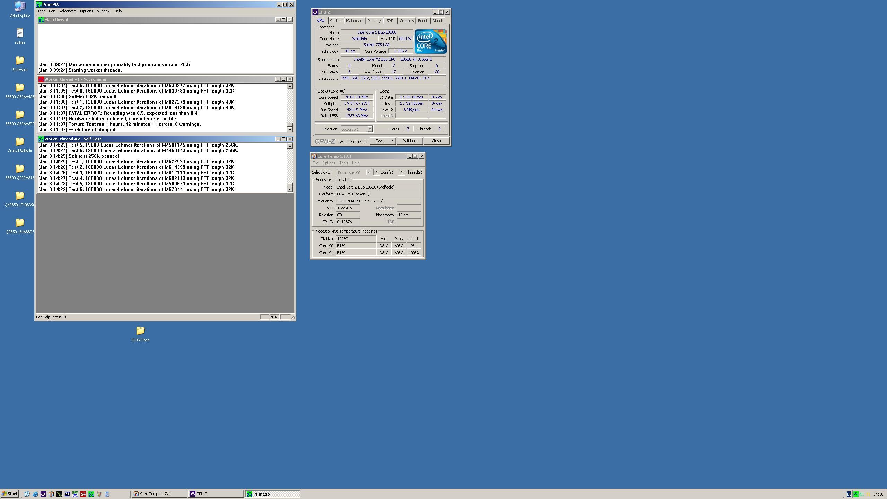
Task: Open the E8600 Q922A816 folder
Action: 20,172
